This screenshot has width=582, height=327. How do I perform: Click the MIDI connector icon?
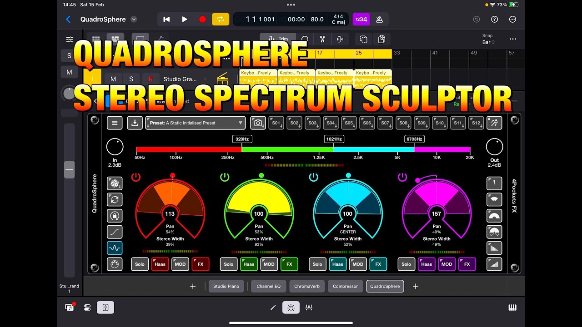tap(115, 264)
